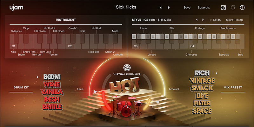Click the Fills label

point(171,28)
